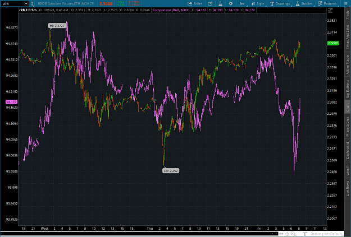The image size is (351, 237).
Task: Open the Drawing set: Default selector
Action: coord(326,234)
